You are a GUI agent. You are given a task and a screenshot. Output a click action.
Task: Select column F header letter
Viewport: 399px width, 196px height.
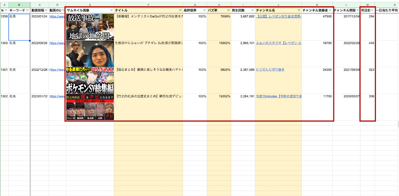[x=148, y=5]
